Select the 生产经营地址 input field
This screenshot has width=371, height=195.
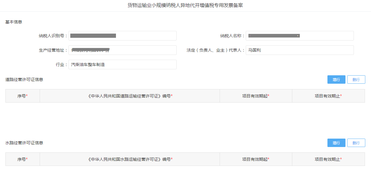122,50
